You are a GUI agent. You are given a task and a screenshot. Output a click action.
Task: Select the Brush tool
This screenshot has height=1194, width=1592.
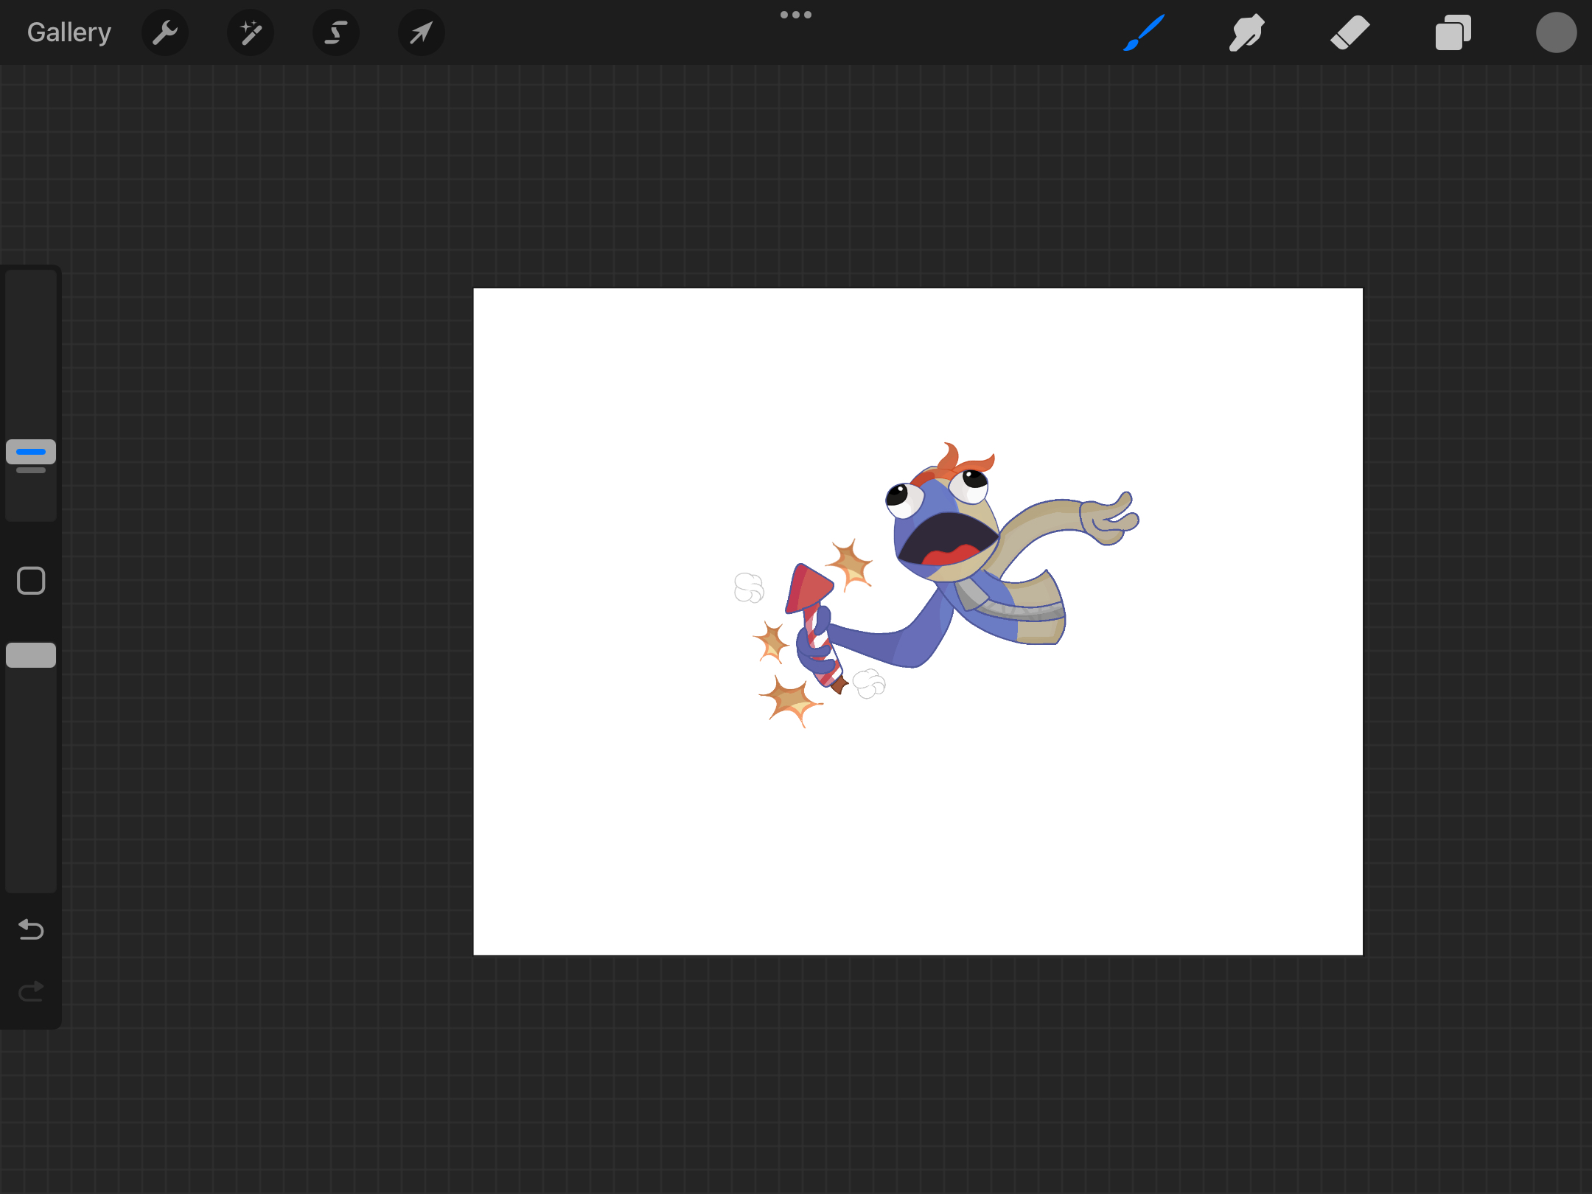tap(1144, 32)
